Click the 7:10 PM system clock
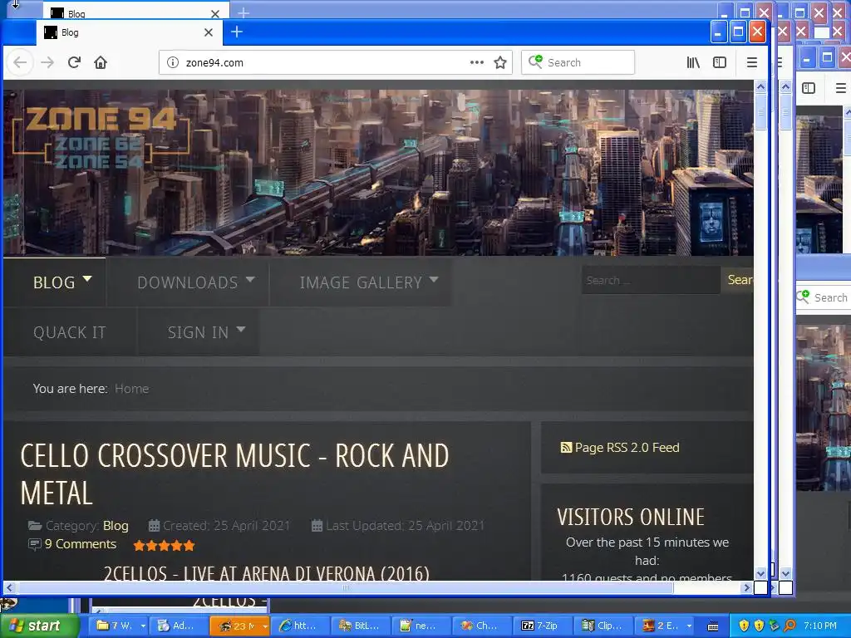The image size is (851, 638). [819, 626]
